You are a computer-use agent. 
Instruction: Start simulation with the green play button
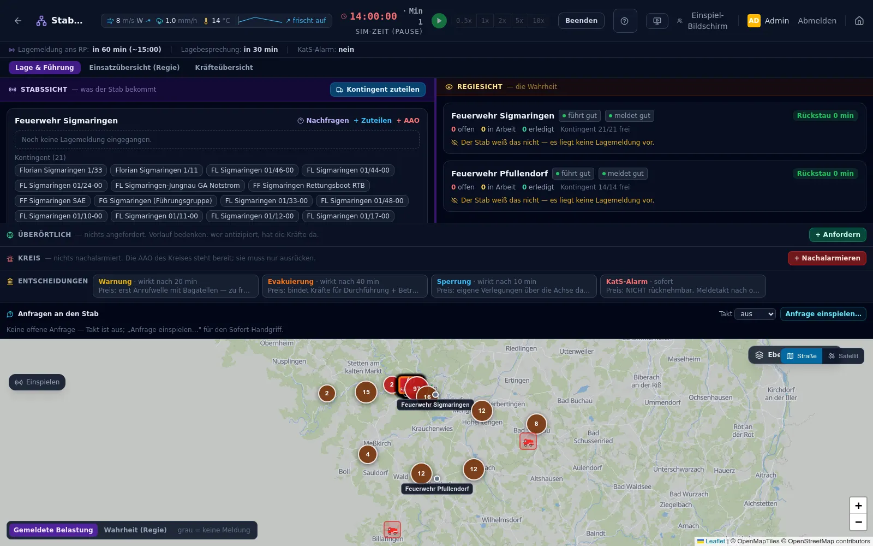[x=439, y=21]
